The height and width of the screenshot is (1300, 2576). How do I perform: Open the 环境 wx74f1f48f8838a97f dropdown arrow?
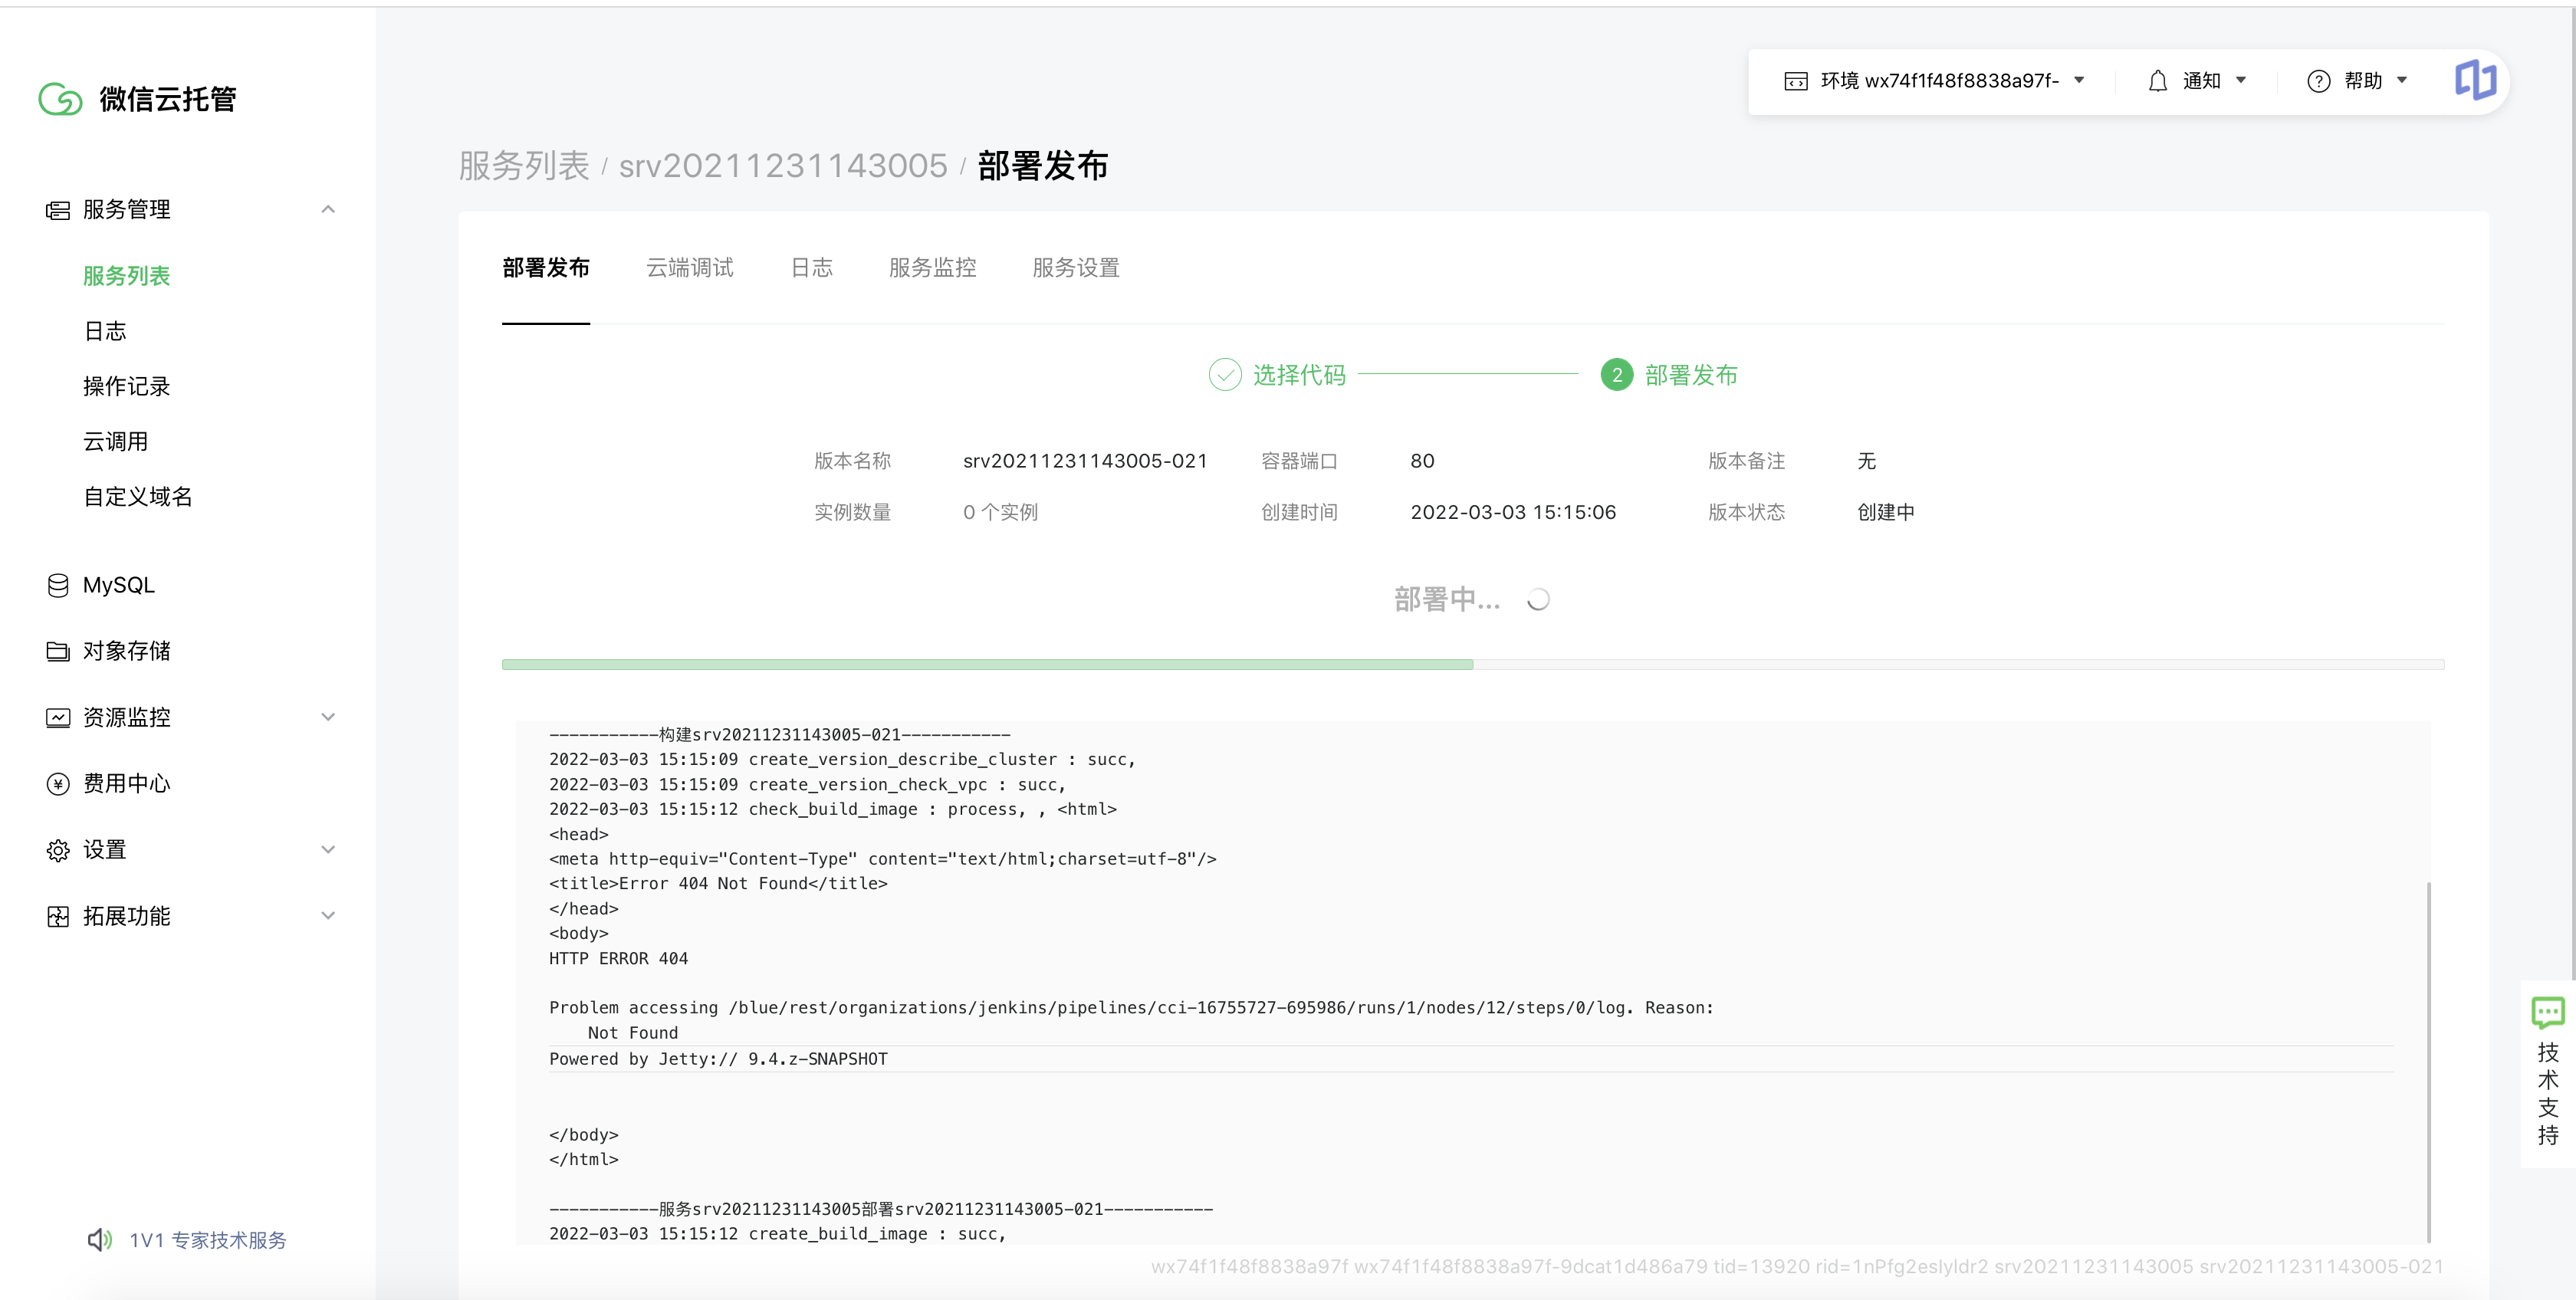(x=2079, y=80)
